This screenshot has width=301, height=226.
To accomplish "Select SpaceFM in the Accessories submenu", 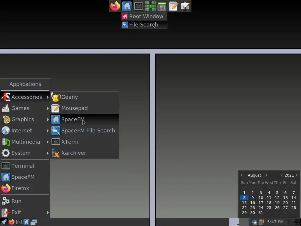I will coord(85,119).
